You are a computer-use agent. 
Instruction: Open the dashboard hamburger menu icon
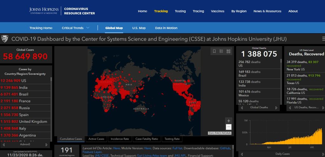pos(323,39)
